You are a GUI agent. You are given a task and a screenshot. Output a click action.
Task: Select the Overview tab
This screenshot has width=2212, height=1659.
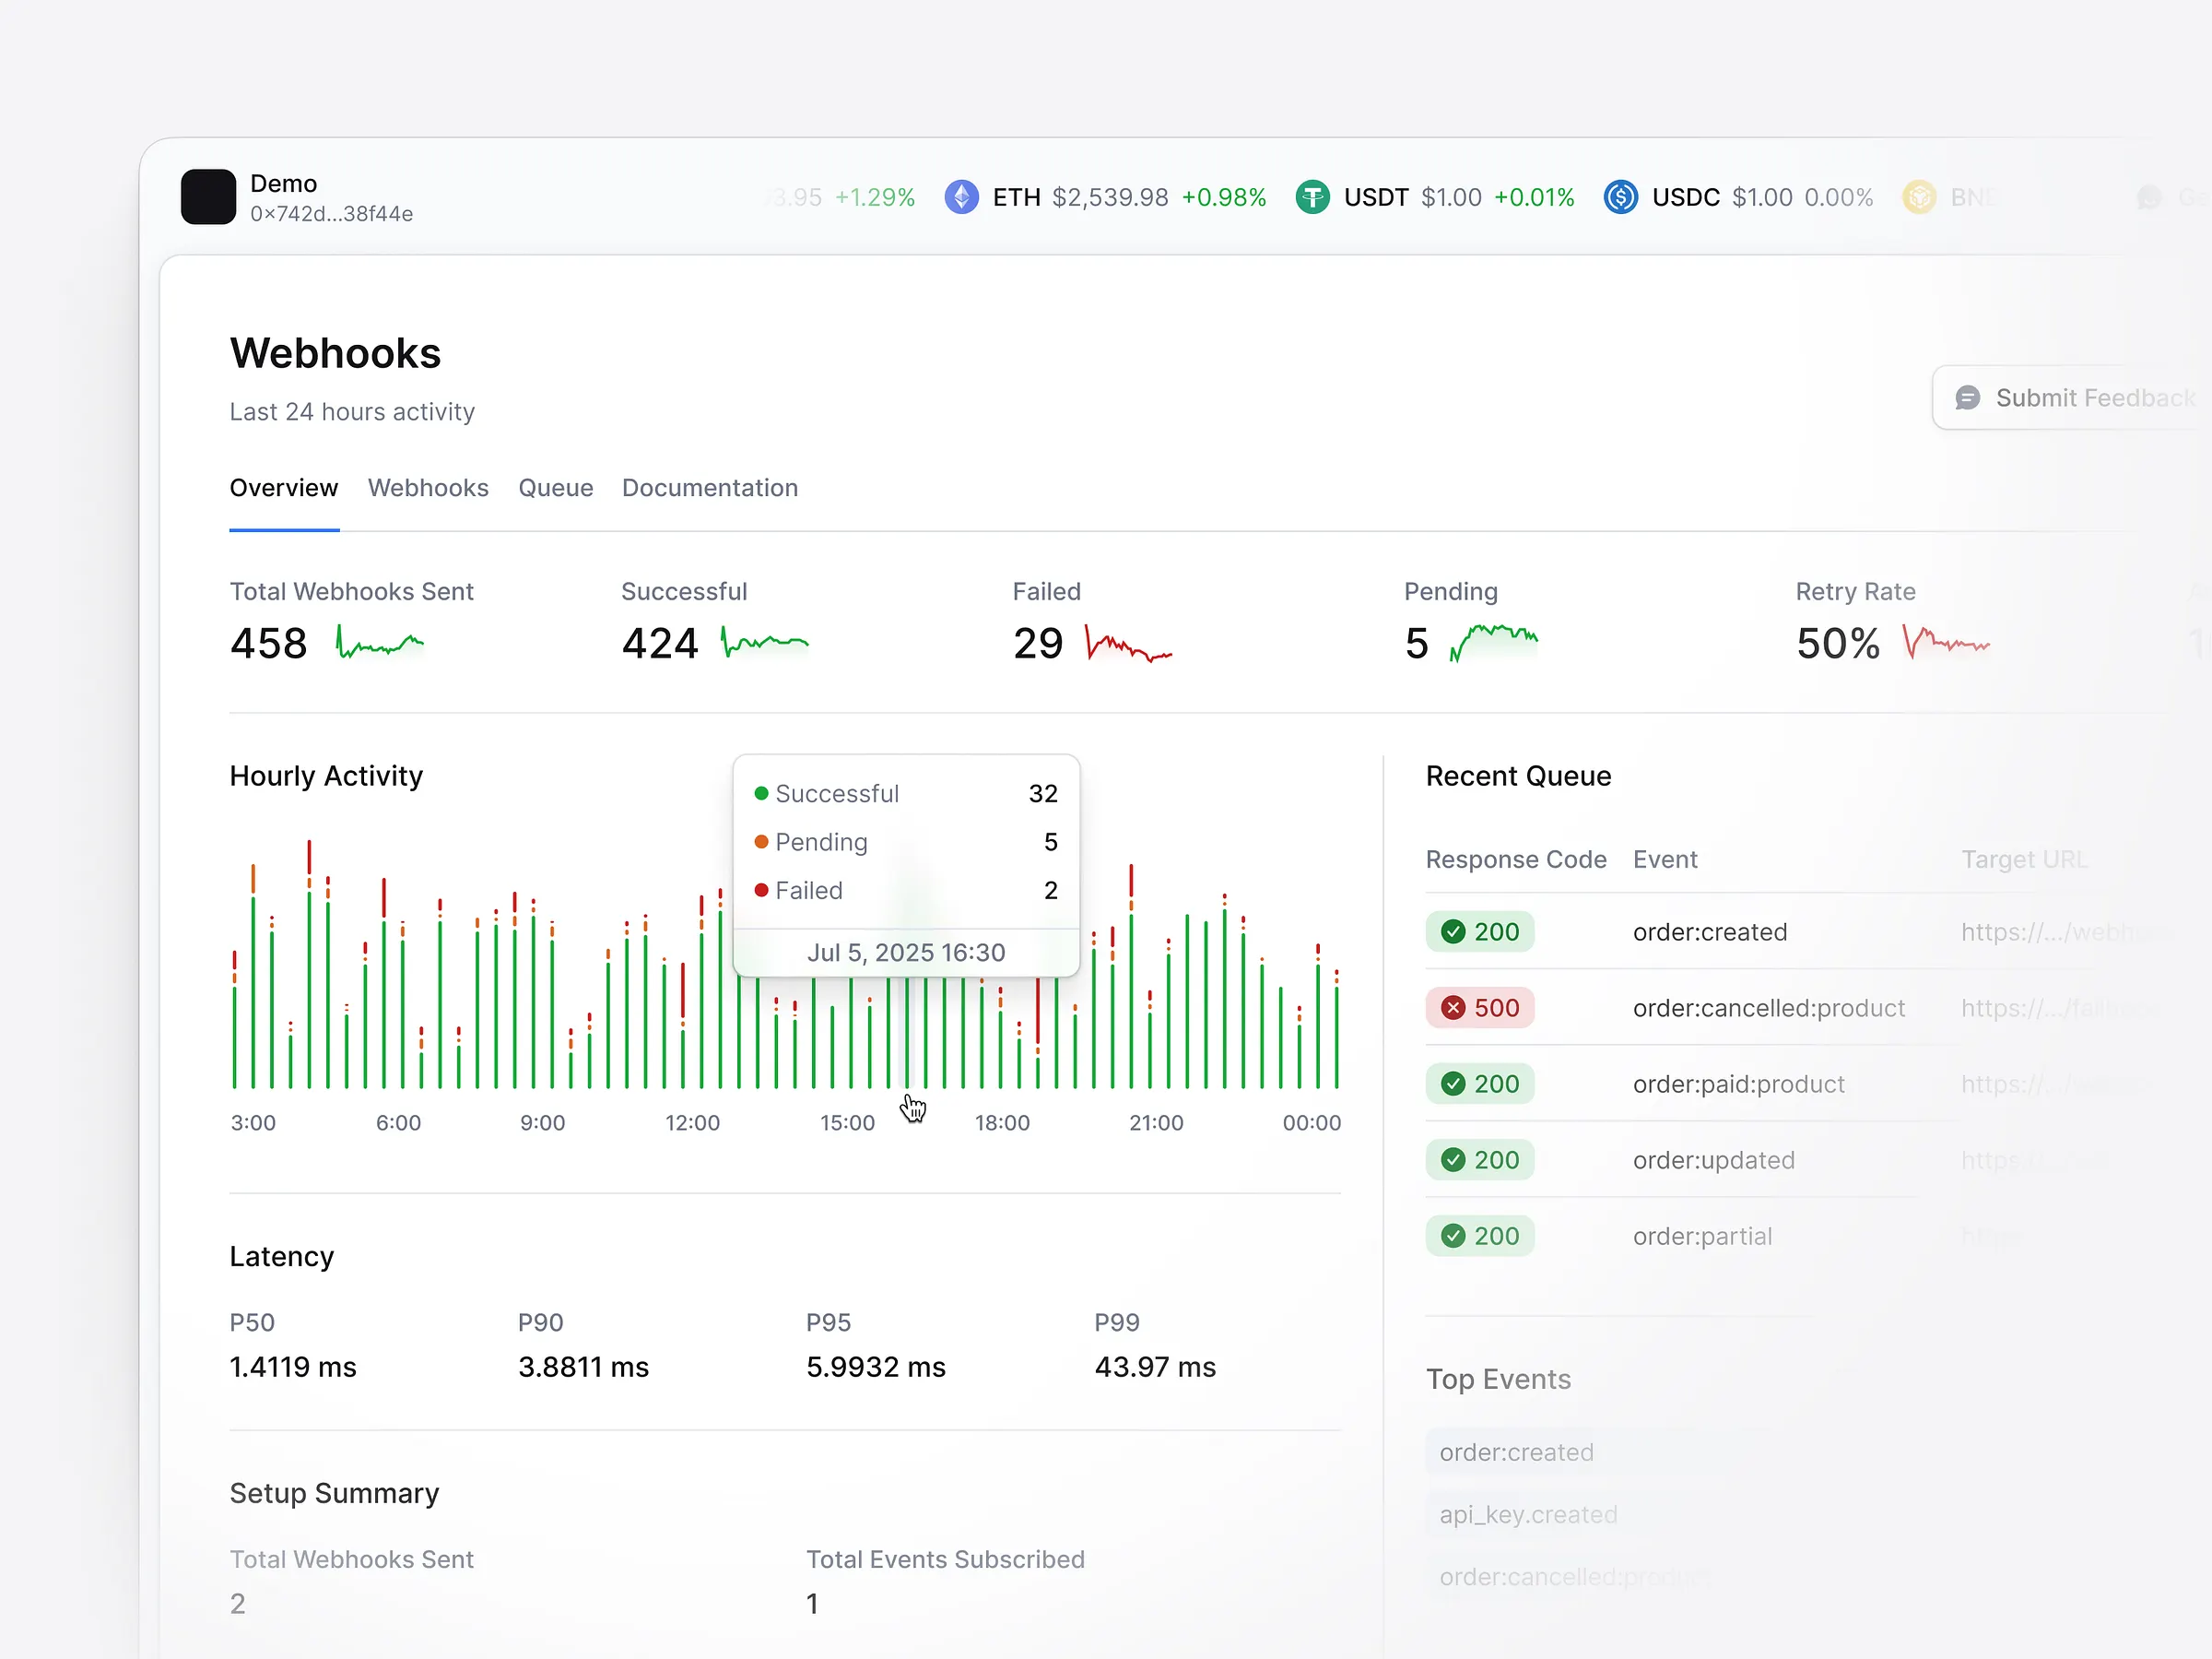point(284,489)
